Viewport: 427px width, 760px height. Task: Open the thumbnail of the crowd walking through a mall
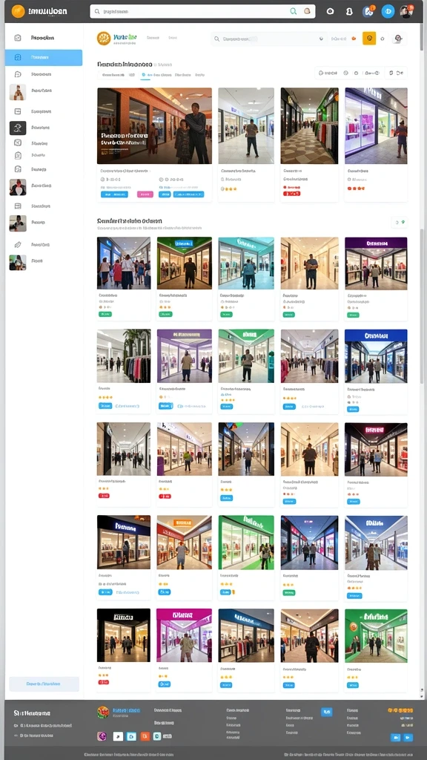tap(124, 263)
